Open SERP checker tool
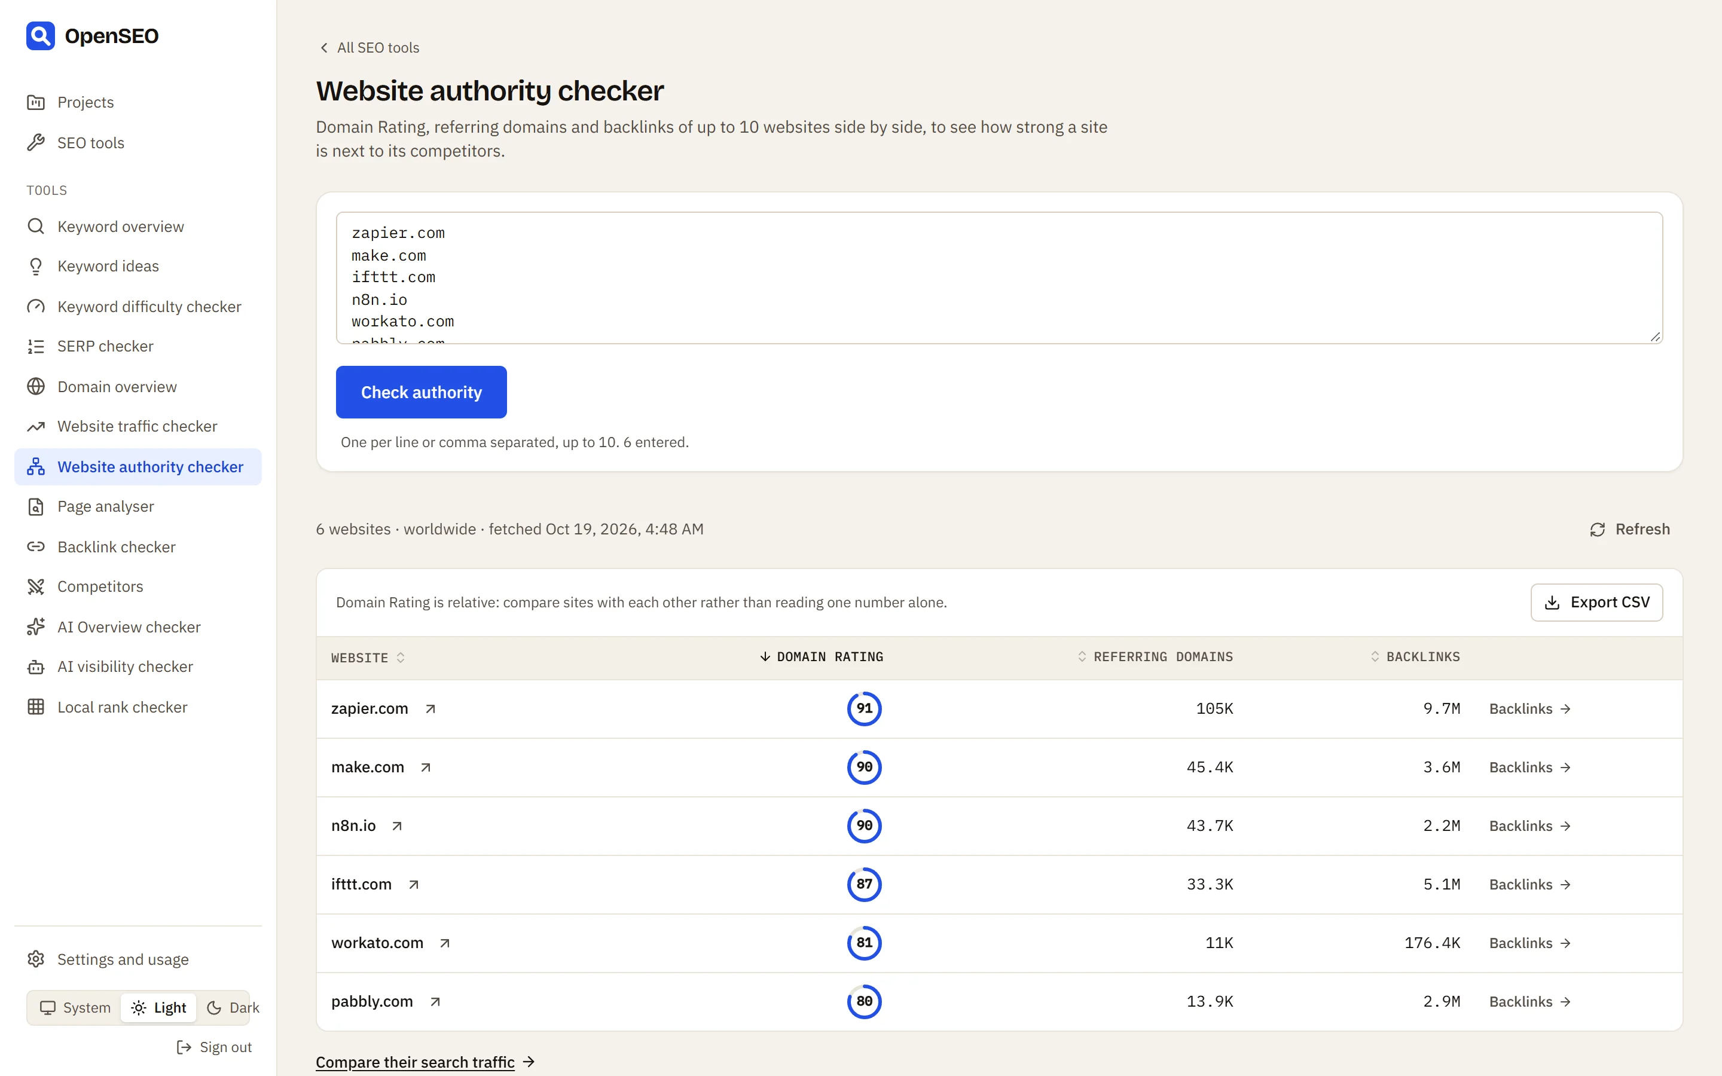The height and width of the screenshot is (1076, 1722). click(x=138, y=347)
